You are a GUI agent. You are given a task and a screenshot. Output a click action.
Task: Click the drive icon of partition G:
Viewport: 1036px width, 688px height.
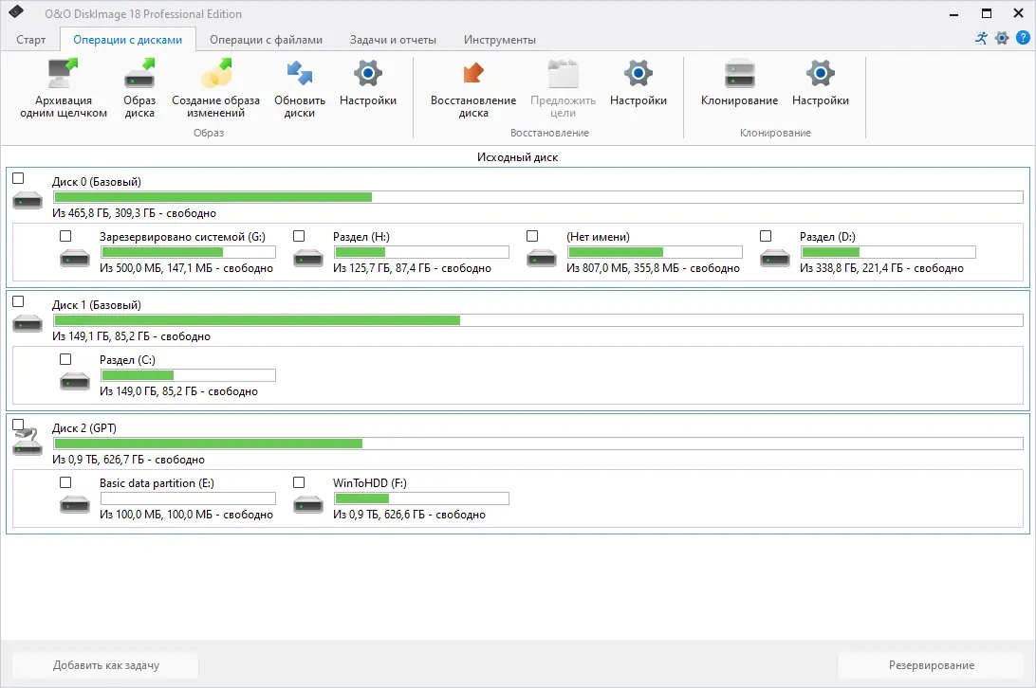(75, 258)
